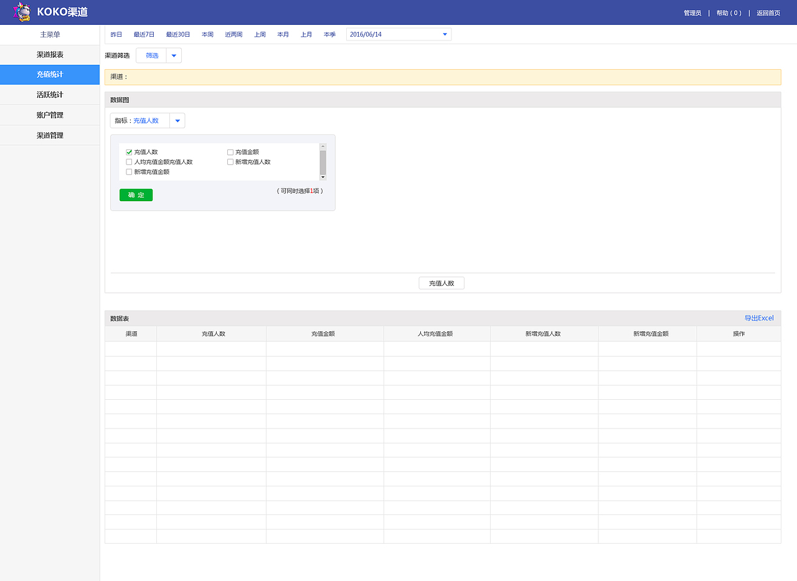This screenshot has width=797, height=581.
Task: Click the 充值人数 table column header
Action: (x=212, y=334)
